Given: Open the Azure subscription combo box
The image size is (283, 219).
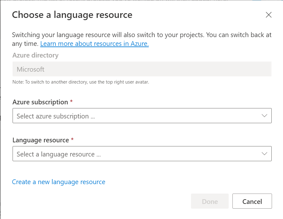Looking at the screenshot, I should 142,116.
